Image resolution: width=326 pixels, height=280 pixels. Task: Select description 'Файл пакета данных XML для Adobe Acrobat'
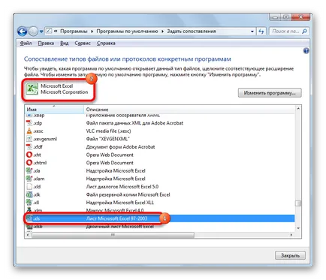[134, 123]
